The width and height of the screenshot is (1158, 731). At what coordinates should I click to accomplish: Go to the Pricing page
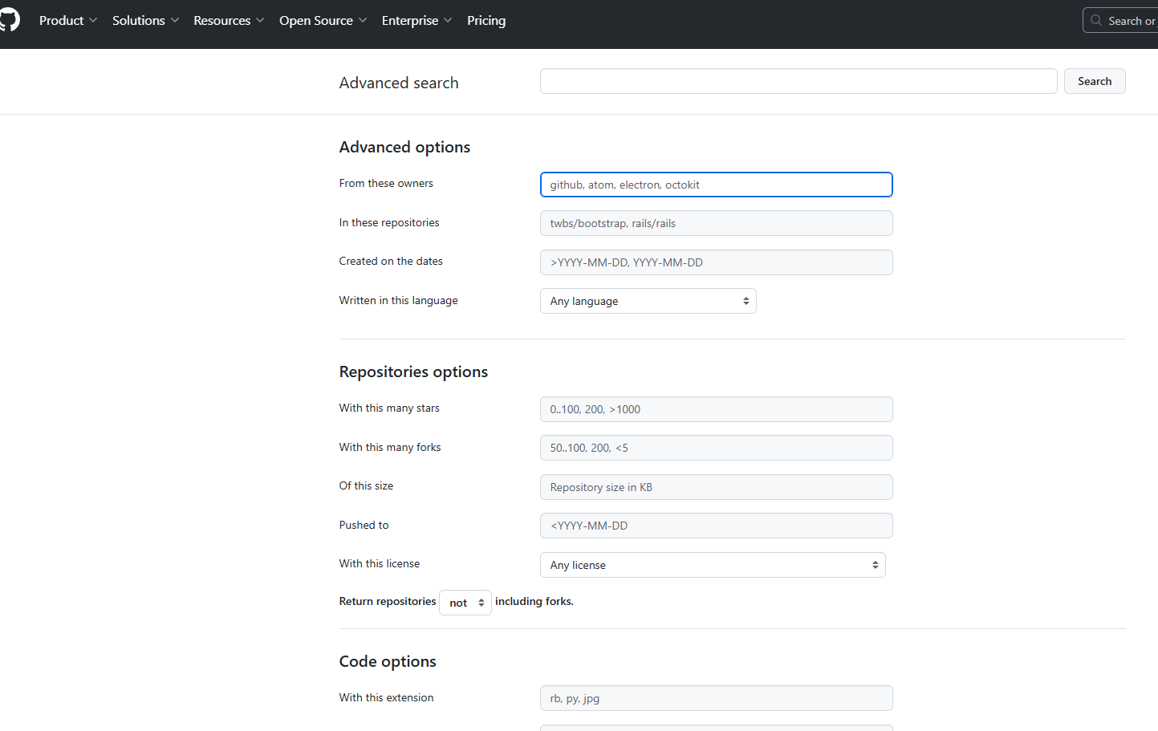click(x=486, y=21)
